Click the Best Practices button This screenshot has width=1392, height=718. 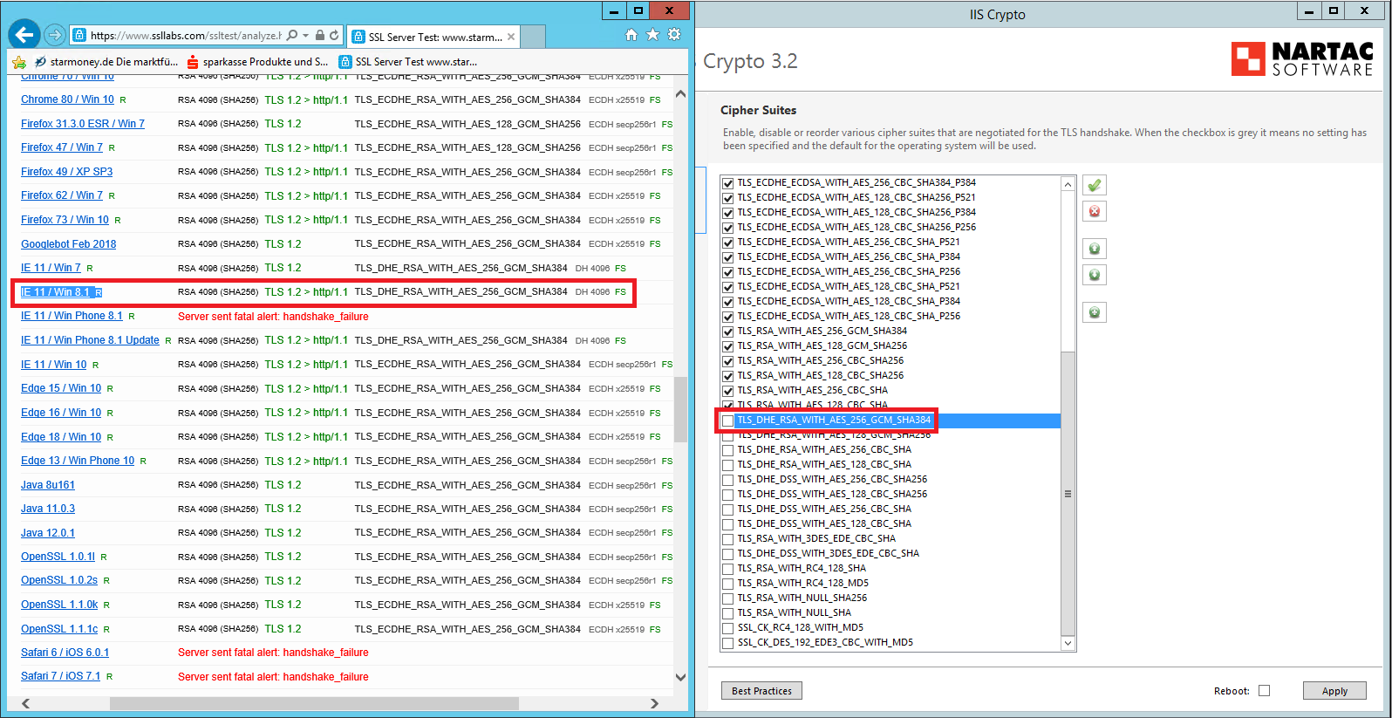tap(761, 691)
